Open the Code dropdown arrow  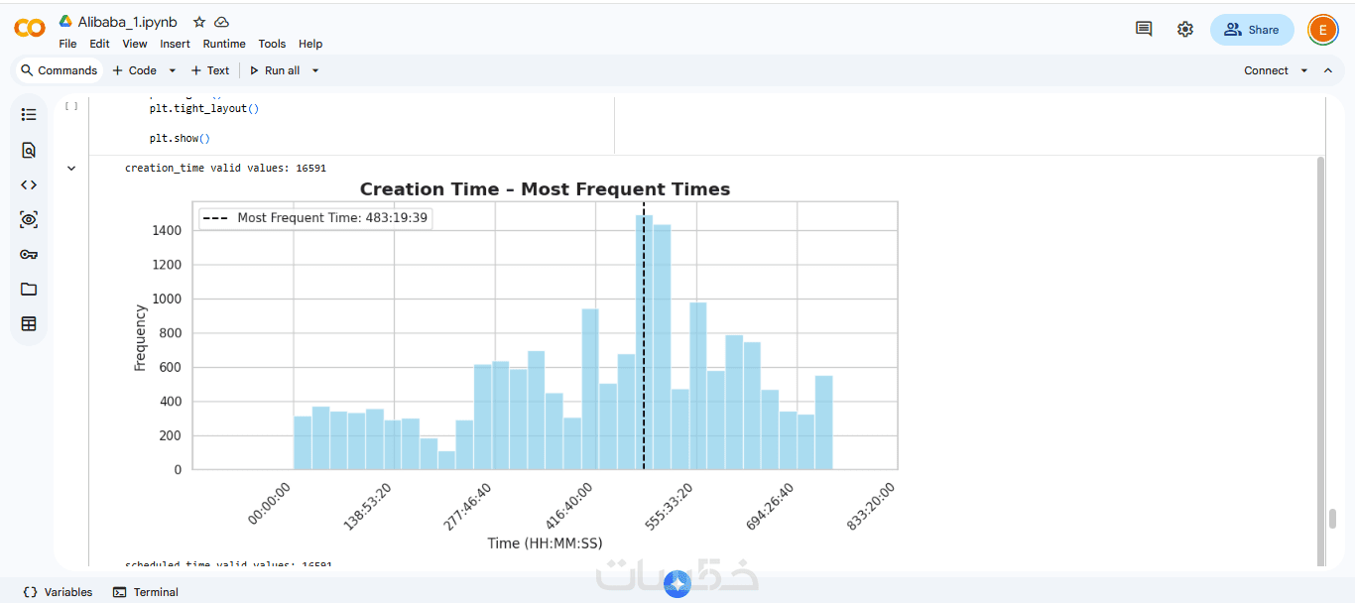172,70
